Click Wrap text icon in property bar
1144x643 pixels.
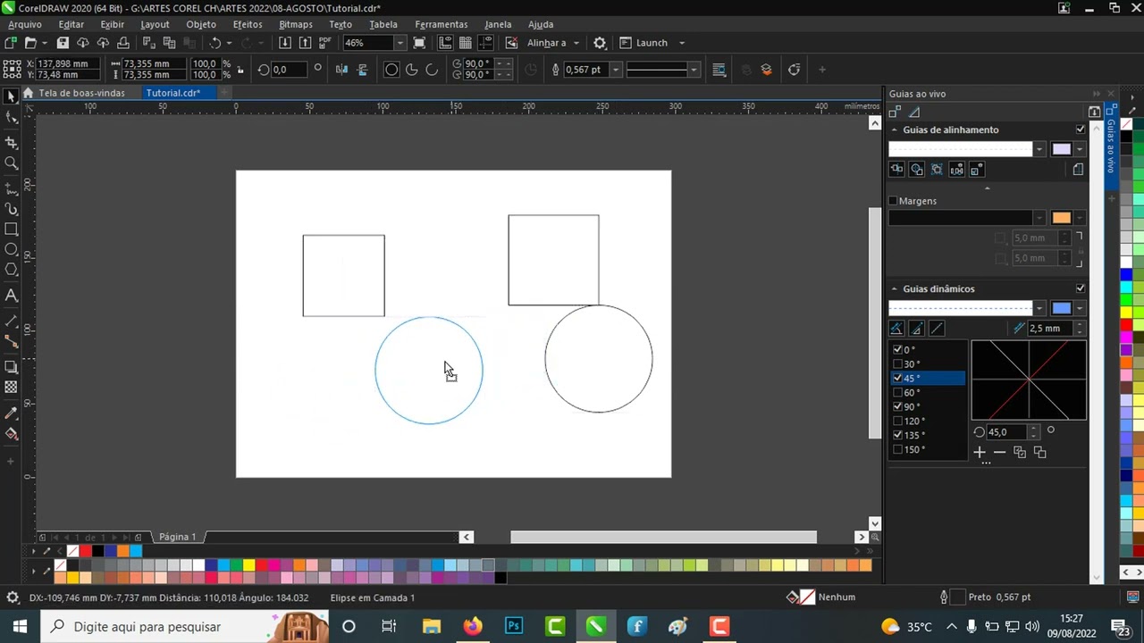(x=719, y=70)
